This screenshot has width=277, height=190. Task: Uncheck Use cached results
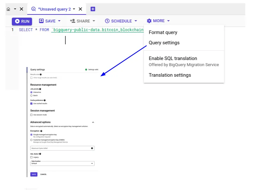click(31, 103)
